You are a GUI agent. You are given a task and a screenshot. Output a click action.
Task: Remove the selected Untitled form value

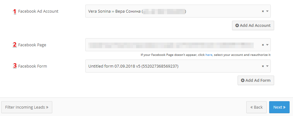263,66
